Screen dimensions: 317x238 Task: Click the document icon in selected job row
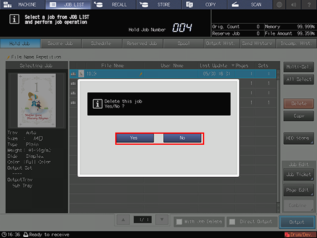coord(81,74)
